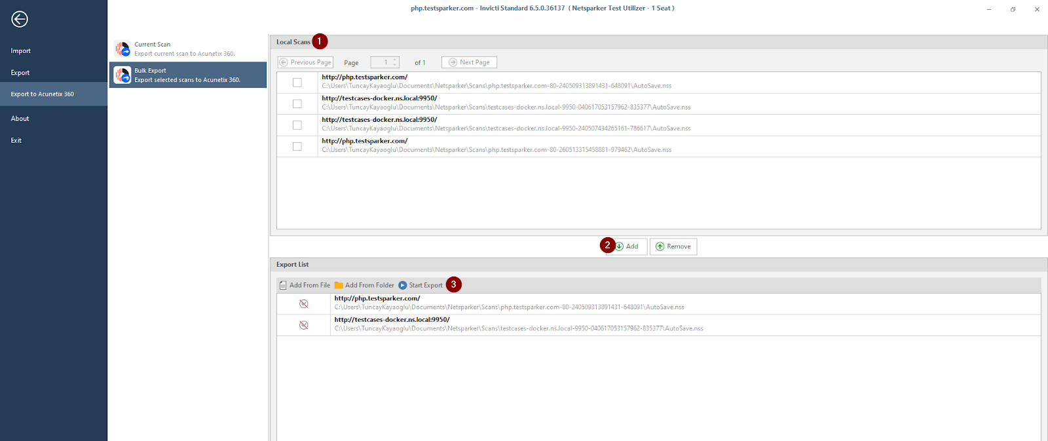The width and height of the screenshot is (1048, 441).
Task: Open the Import menu item
Action: point(20,50)
